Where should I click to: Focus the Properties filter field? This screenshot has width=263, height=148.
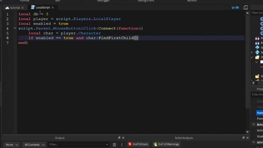coord(257,95)
